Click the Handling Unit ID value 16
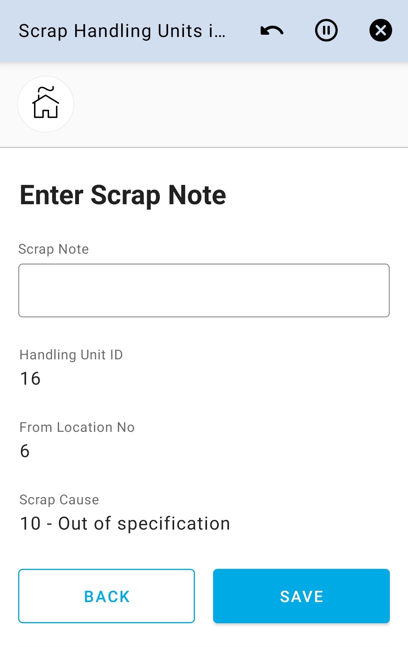Image resolution: width=408 pixels, height=647 pixels. 30,379
